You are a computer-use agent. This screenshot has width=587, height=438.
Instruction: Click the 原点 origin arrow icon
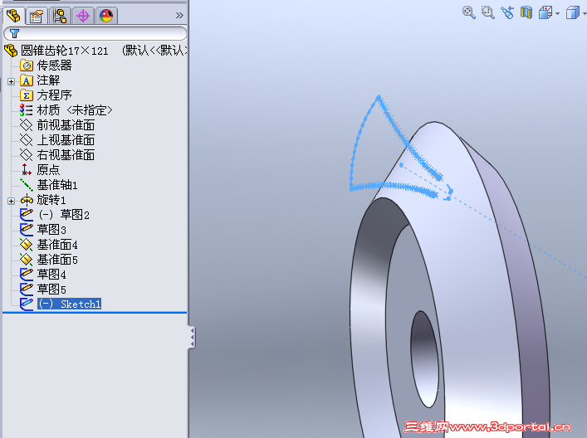coord(27,170)
